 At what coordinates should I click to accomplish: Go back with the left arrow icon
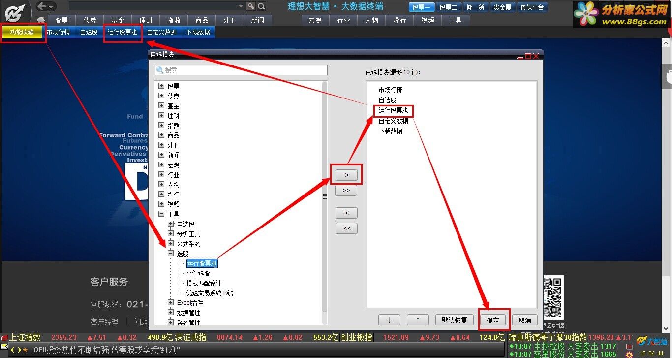coord(41,6)
